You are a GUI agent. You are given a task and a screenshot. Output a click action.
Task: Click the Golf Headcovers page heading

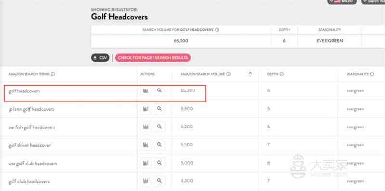click(x=119, y=17)
